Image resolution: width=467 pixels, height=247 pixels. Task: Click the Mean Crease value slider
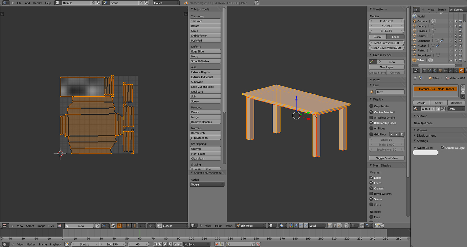pos(386,43)
